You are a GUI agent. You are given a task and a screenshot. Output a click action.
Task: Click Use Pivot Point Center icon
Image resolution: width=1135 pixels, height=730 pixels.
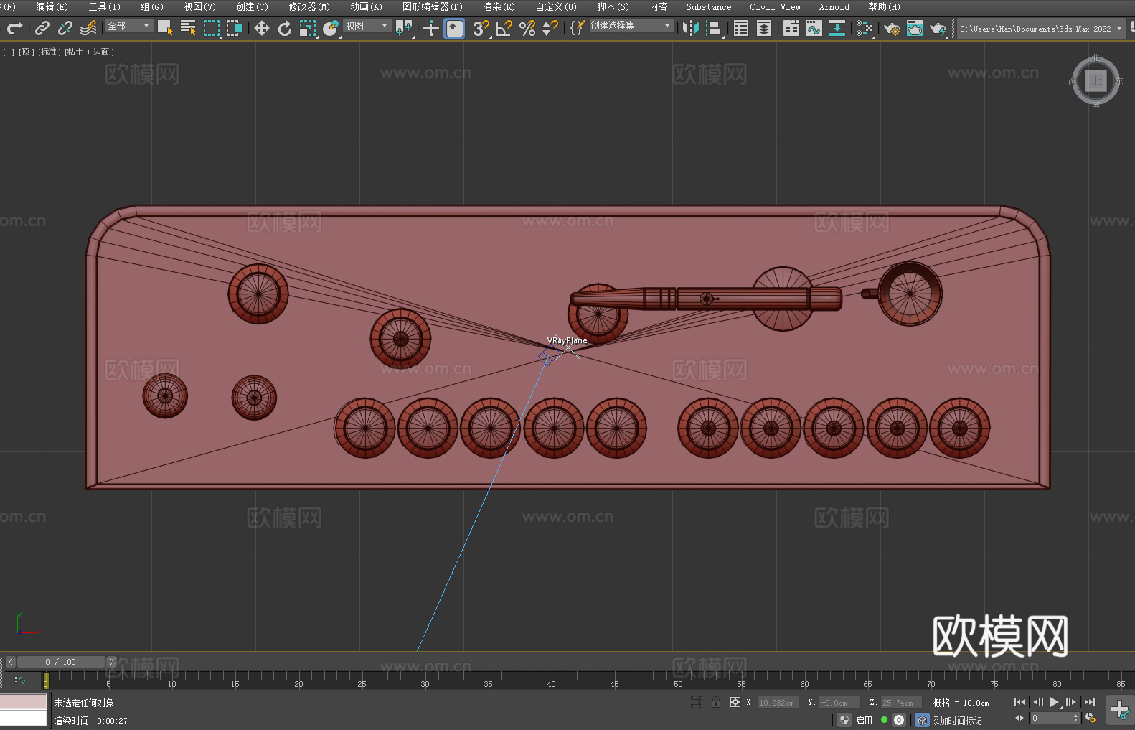(404, 28)
